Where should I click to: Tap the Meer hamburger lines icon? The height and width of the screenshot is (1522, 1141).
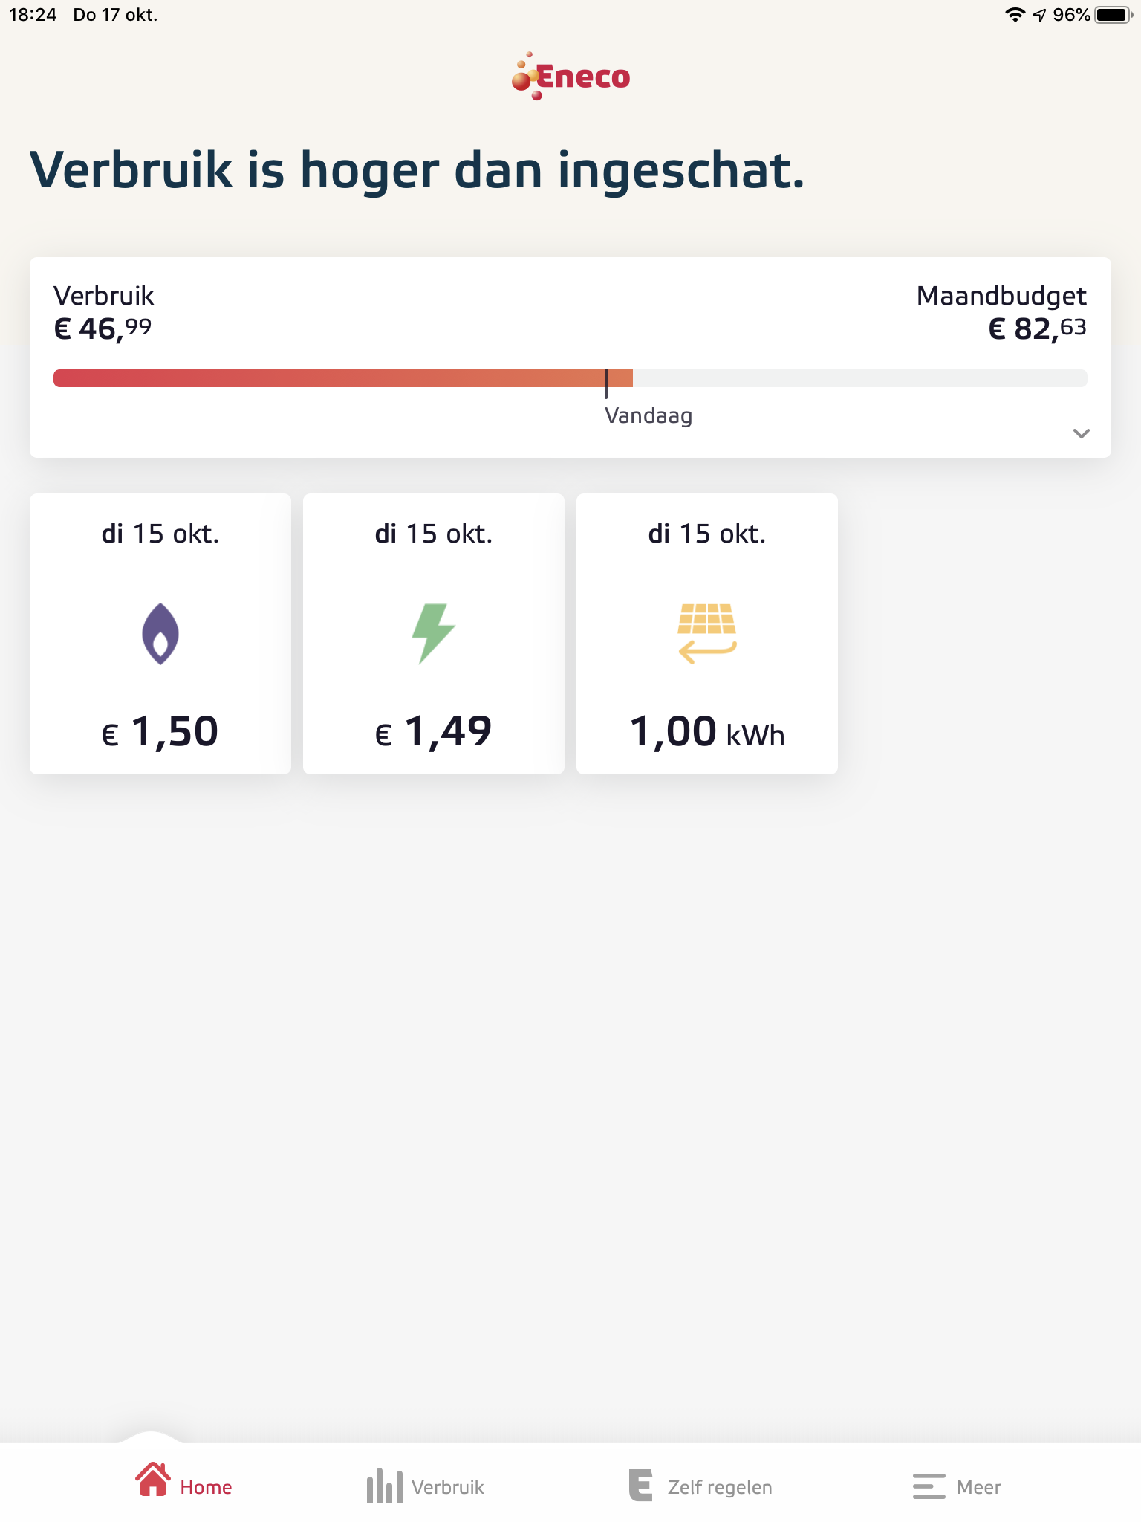pos(929,1486)
